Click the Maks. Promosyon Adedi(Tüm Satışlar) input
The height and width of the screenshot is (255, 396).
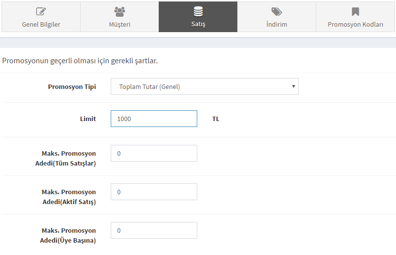(x=154, y=153)
